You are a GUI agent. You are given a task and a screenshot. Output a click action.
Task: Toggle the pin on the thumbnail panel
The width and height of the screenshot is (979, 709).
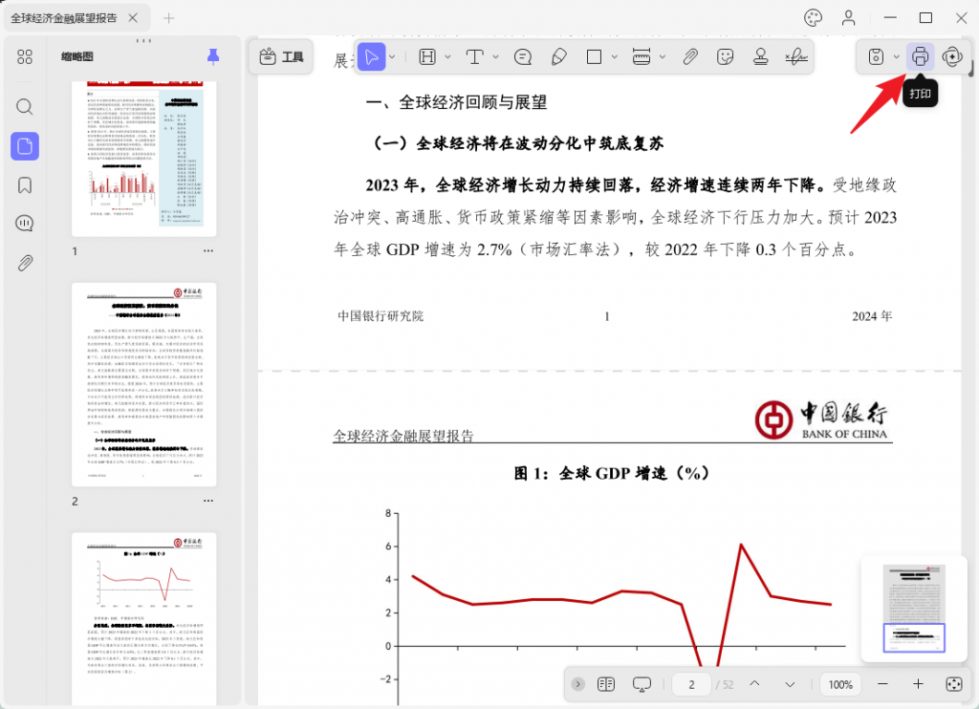(213, 56)
